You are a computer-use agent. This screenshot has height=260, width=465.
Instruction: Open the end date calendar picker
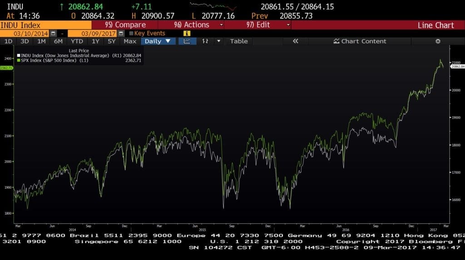coord(121,33)
